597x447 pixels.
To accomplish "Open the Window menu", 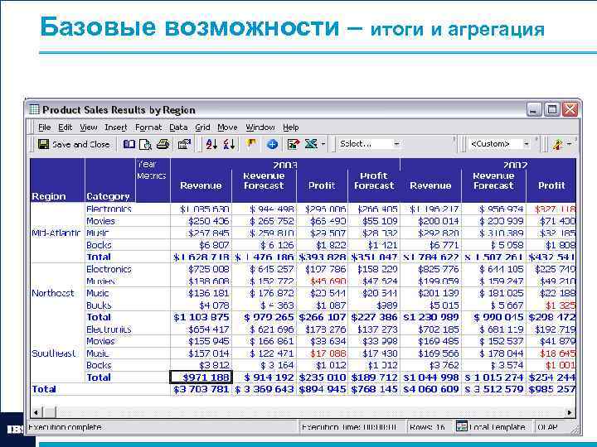I will (260, 127).
